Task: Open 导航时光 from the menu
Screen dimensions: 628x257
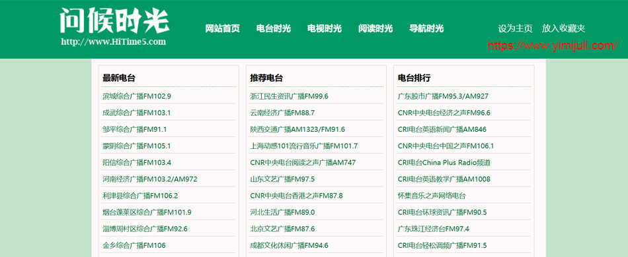Action: 426,29
